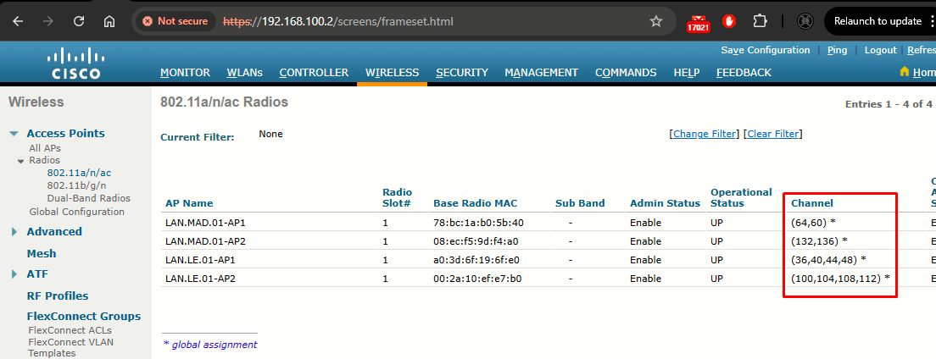Reload the page with the refresh icon
The height and width of the screenshot is (359, 936).
79,21
